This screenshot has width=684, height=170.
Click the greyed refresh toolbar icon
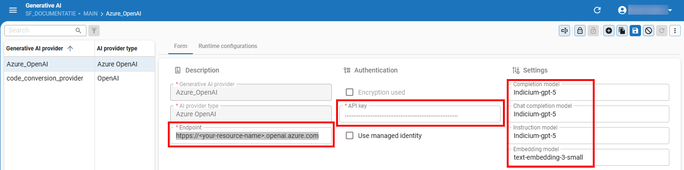[662, 31]
